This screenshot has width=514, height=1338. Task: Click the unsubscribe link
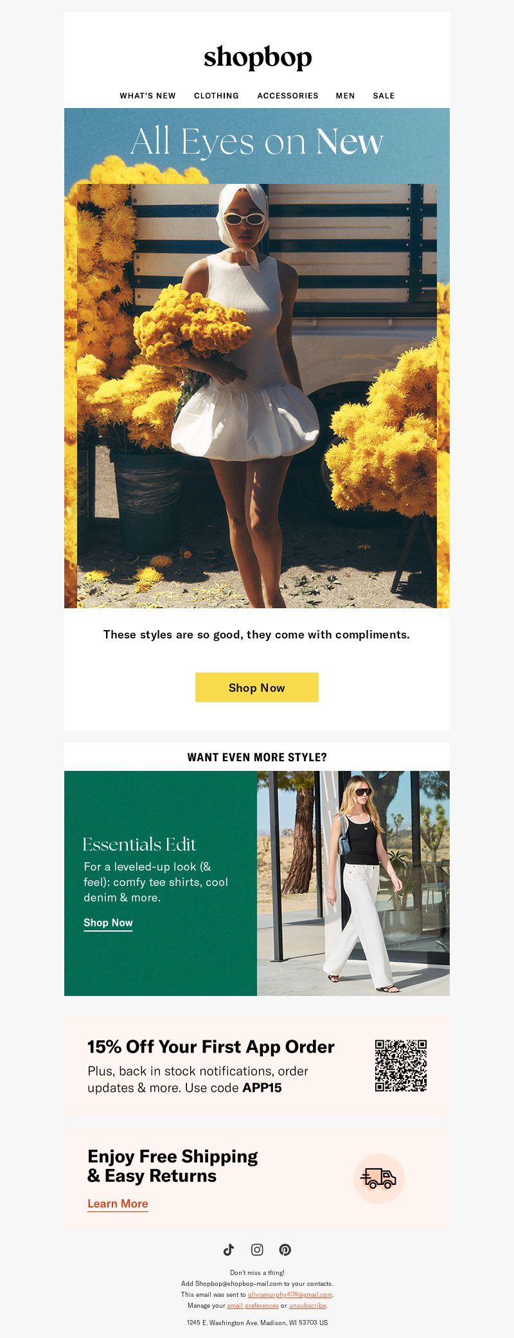click(307, 1305)
